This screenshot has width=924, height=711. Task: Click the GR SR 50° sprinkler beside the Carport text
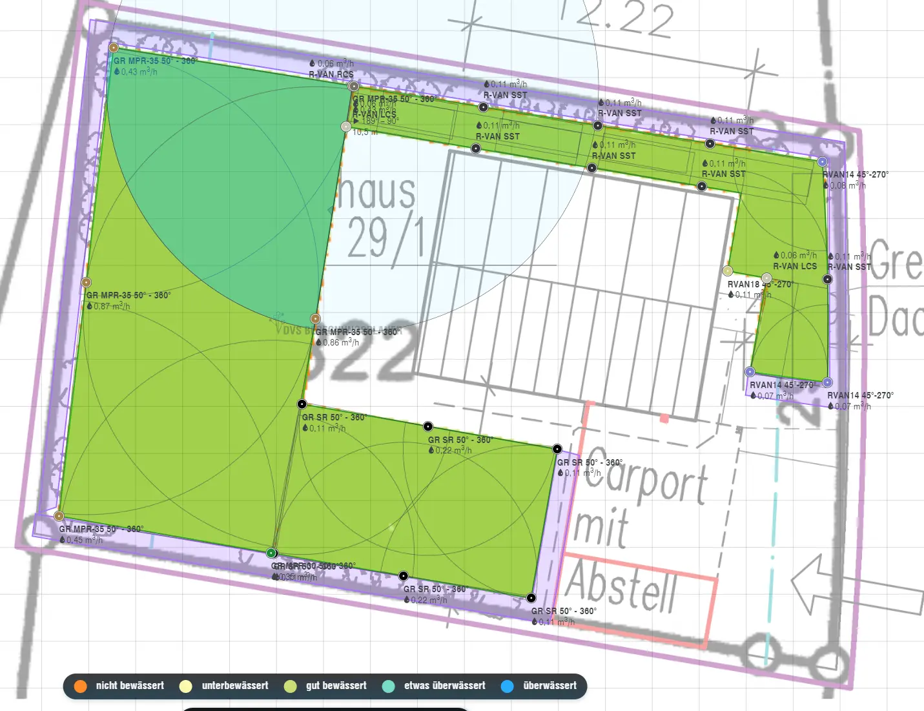click(557, 449)
